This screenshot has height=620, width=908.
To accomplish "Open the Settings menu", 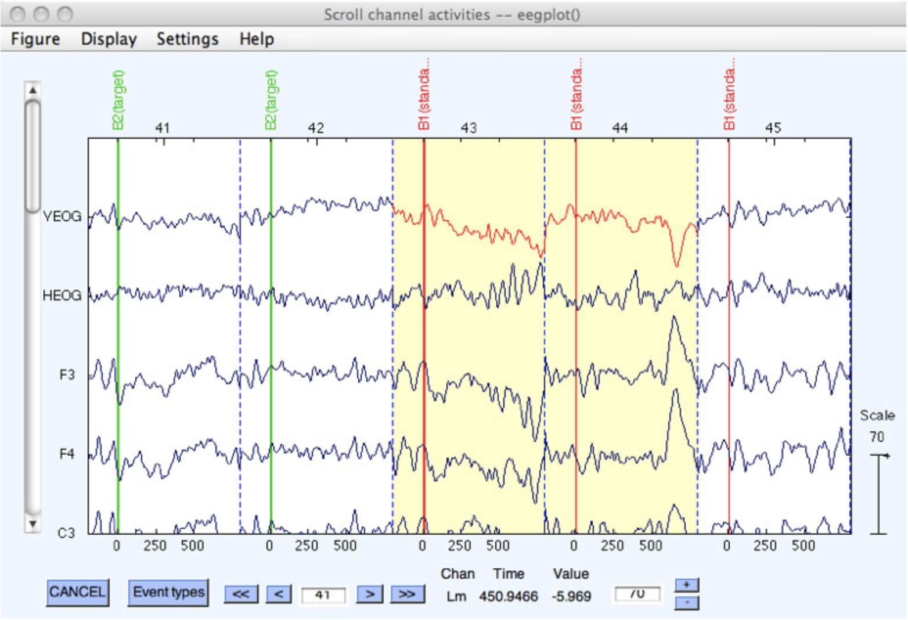I will coord(188,39).
